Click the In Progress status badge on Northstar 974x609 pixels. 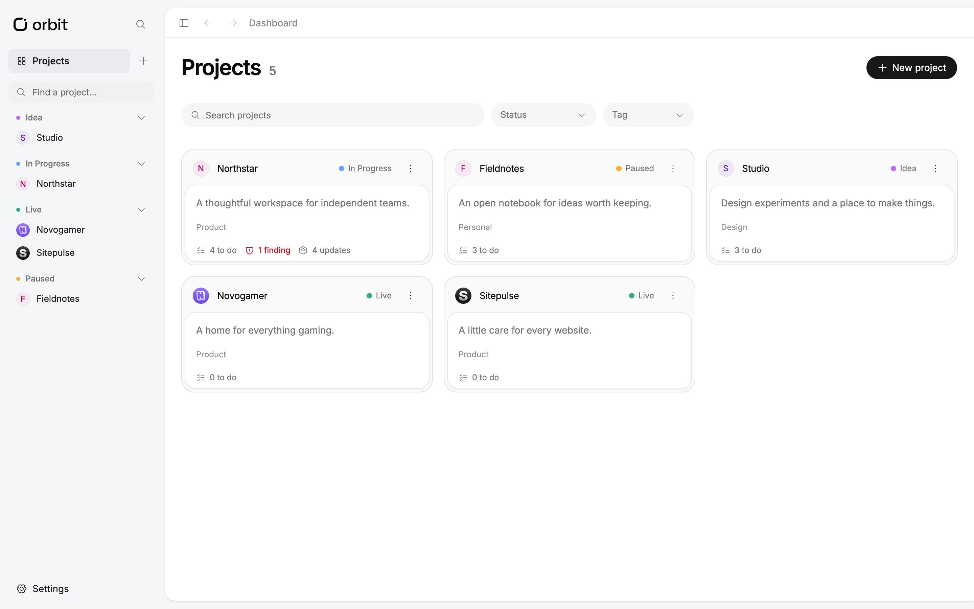click(365, 168)
